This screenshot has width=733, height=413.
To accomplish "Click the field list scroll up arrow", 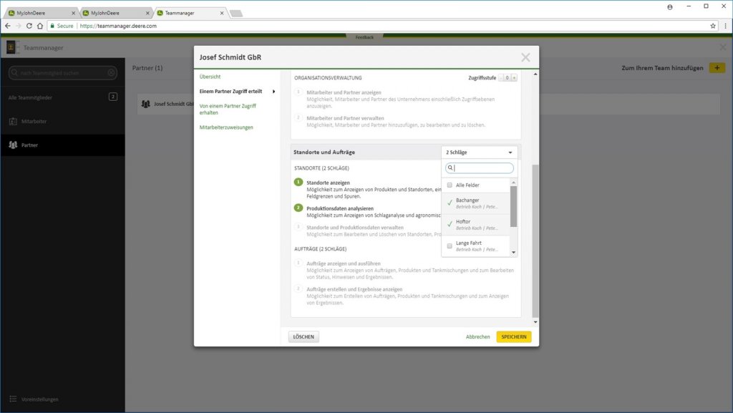I will (x=514, y=183).
